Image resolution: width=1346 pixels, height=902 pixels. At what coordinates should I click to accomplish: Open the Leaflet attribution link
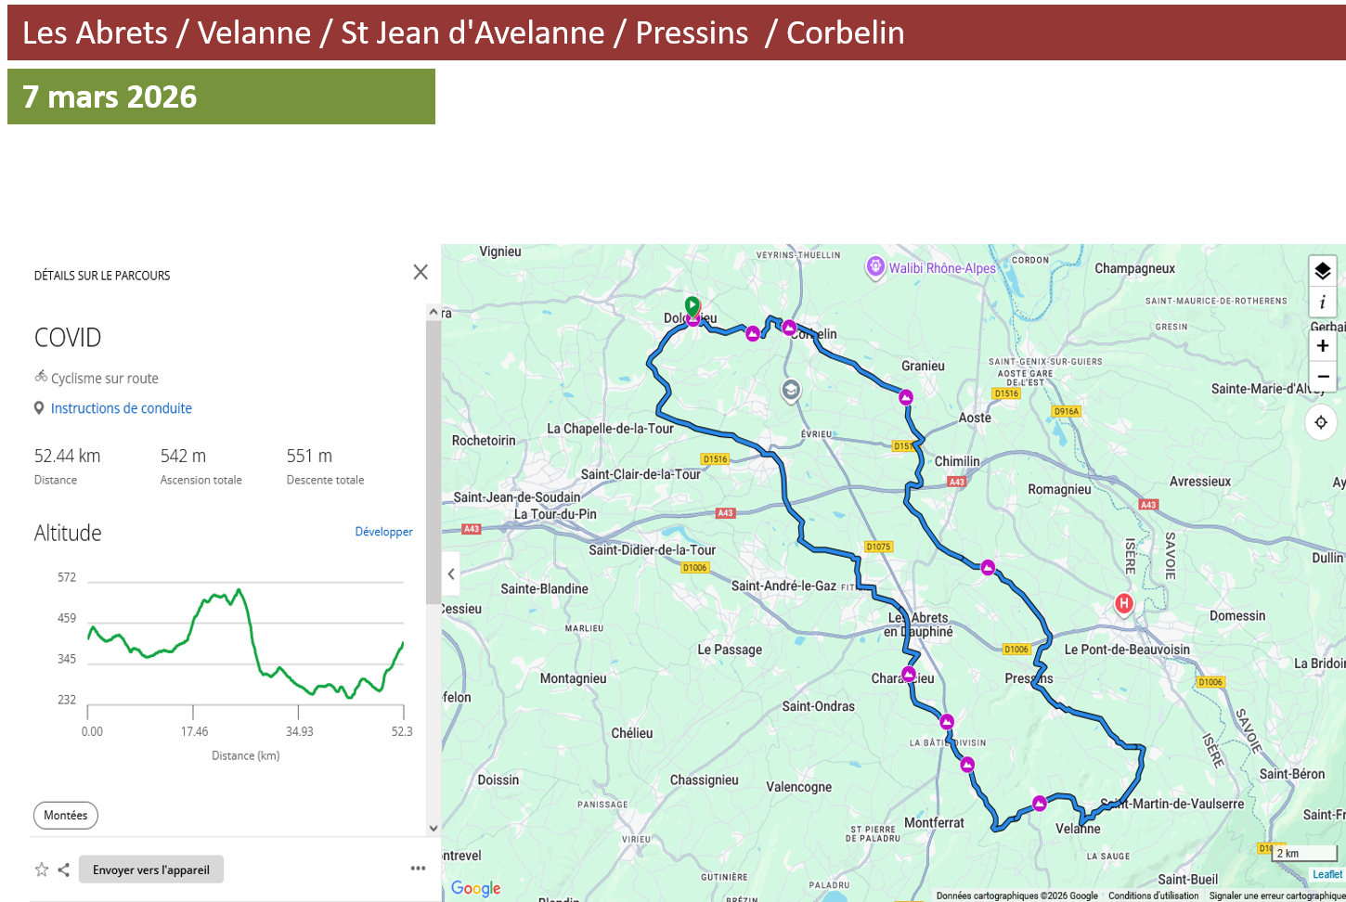pos(1327,874)
